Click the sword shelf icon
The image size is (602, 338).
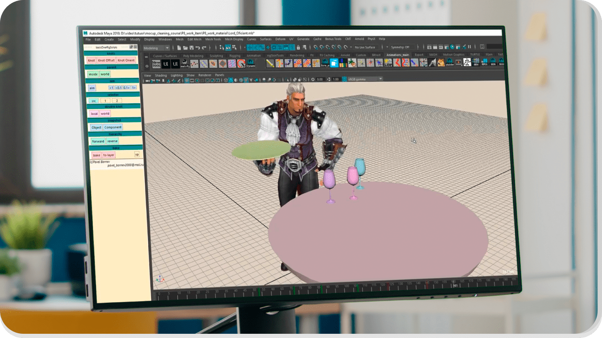coord(270,63)
